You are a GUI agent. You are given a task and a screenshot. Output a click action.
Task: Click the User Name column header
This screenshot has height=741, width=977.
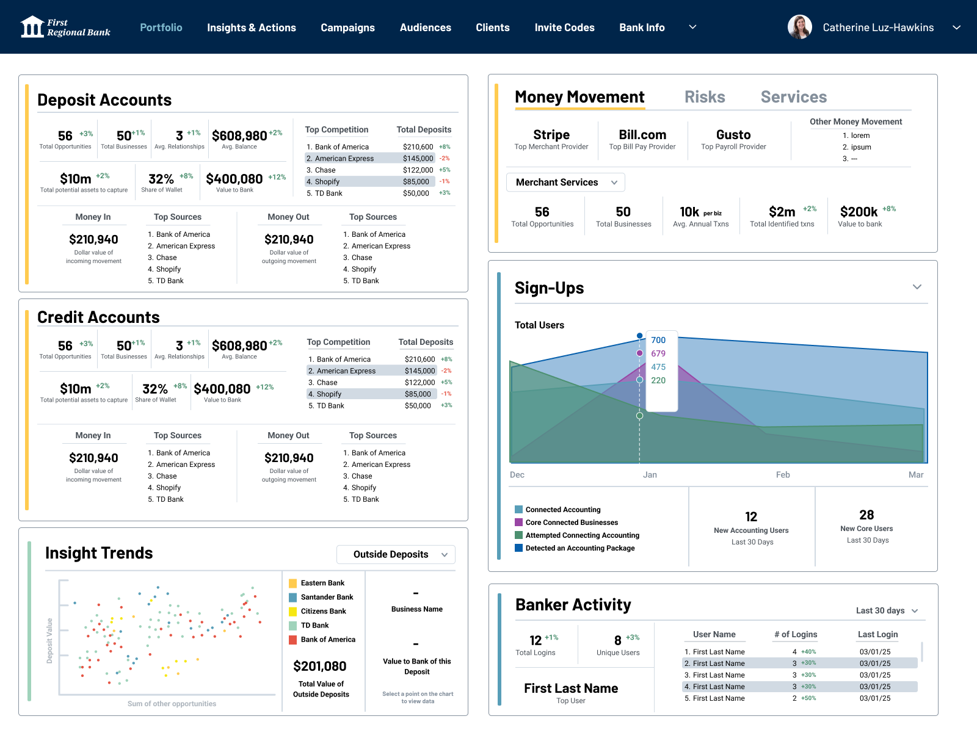714,634
